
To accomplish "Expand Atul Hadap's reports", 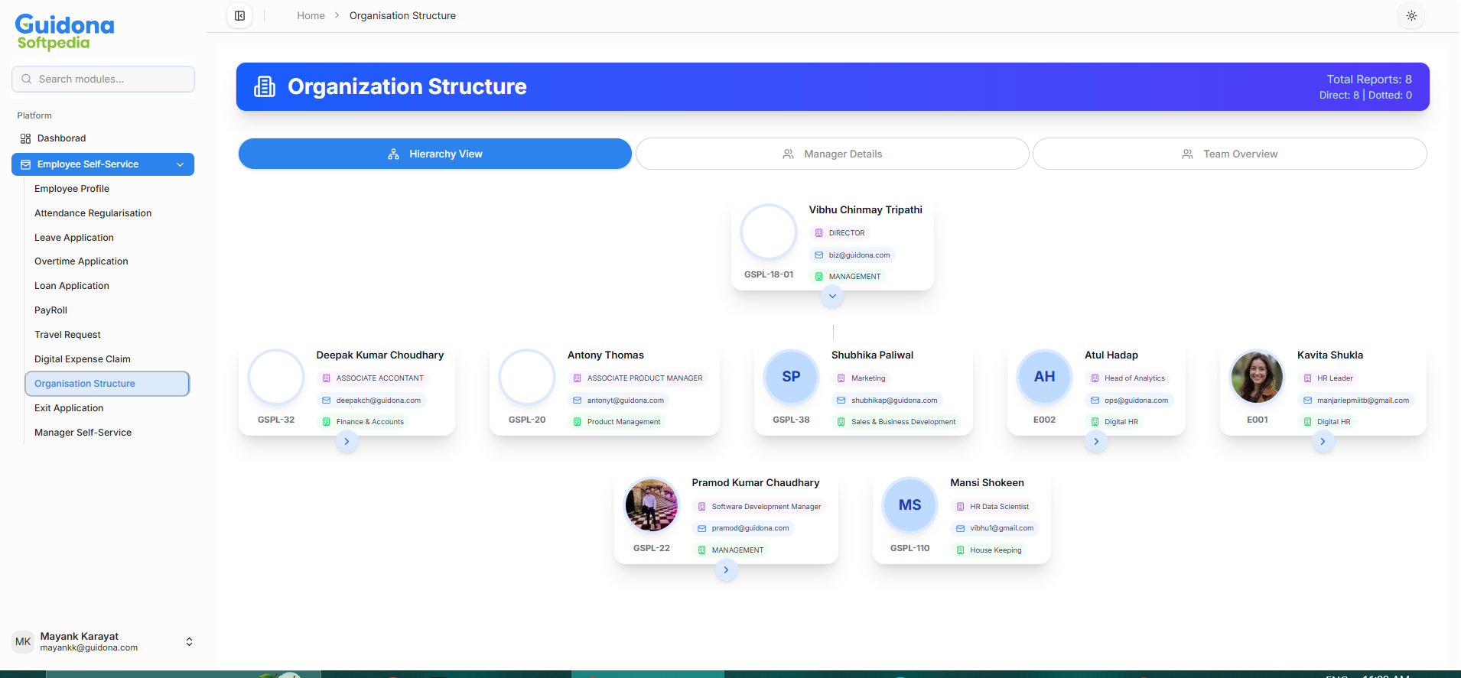I will [1096, 441].
